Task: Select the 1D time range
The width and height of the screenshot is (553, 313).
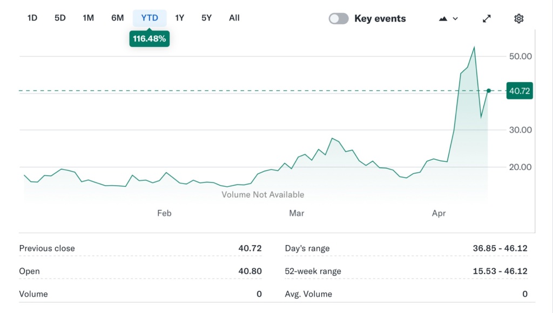Action: click(x=32, y=18)
